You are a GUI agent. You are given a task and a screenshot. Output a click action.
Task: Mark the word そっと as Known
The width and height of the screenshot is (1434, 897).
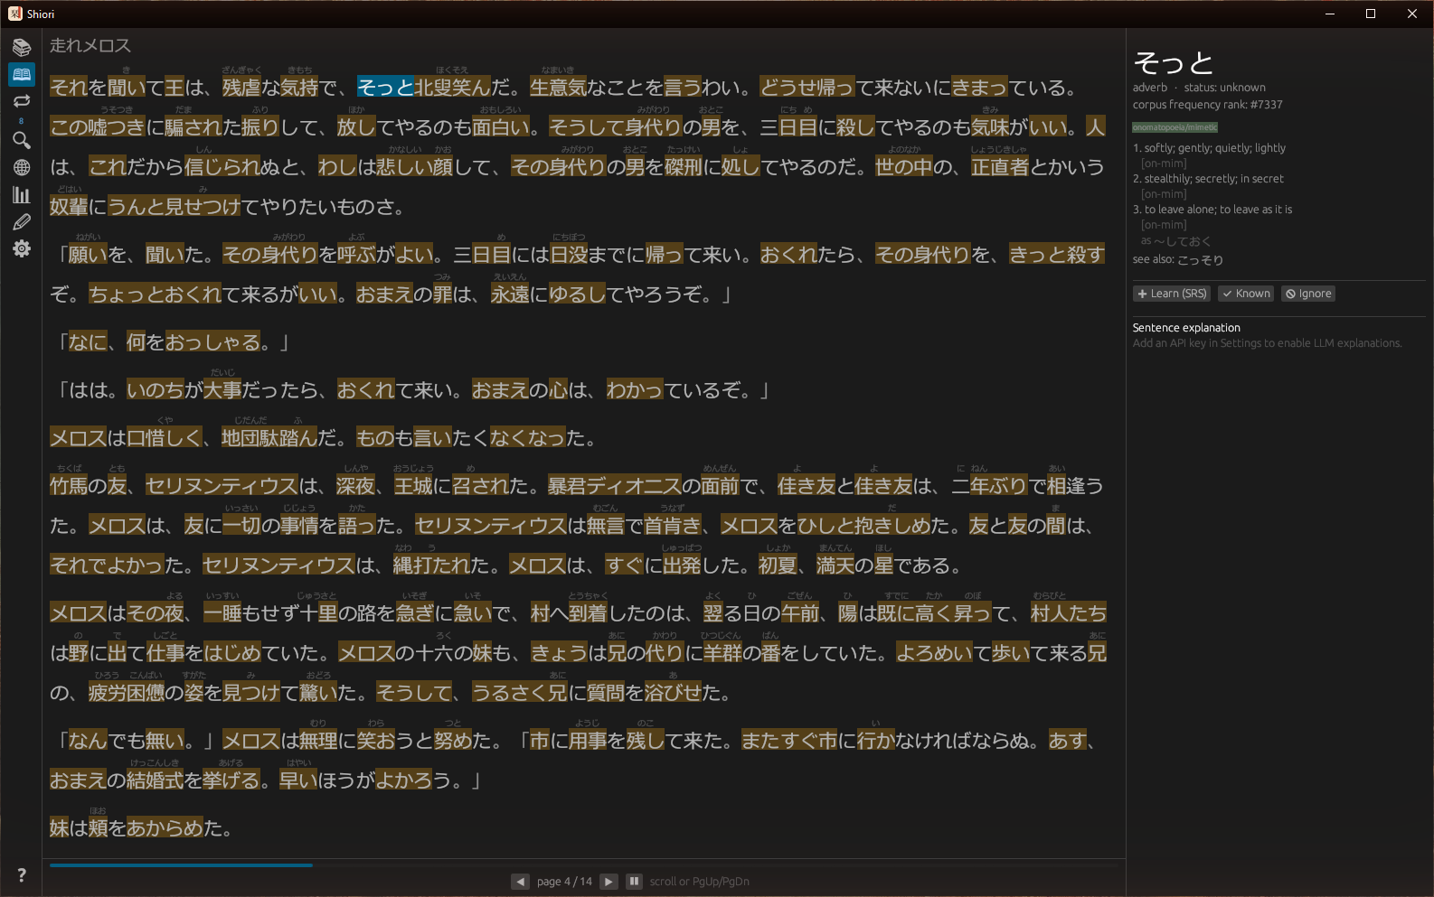click(x=1246, y=294)
